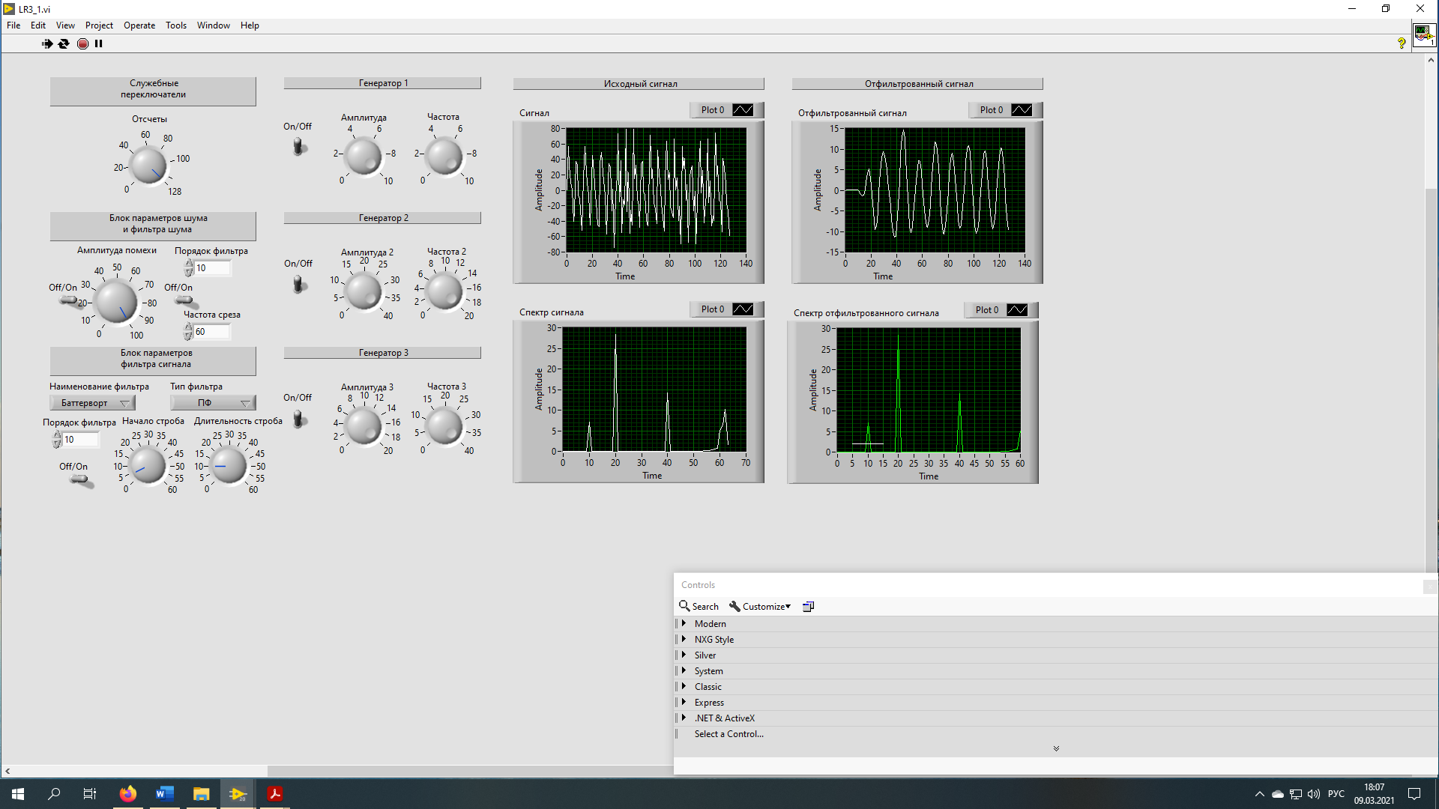Open the Edit menu
1439x809 pixels.
(38, 25)
